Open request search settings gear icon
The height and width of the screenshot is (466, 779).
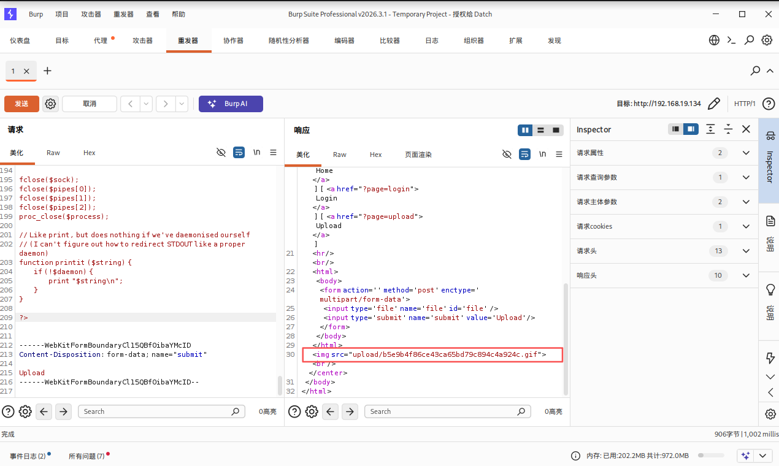click(25, 411)
